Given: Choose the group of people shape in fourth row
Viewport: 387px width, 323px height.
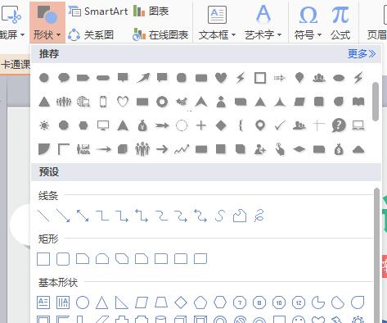Looking at the screenshot, I should point(142,149).
